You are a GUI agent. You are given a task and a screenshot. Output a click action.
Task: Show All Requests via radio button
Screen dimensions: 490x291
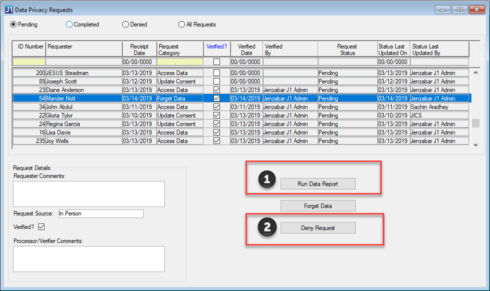[181, 24]
